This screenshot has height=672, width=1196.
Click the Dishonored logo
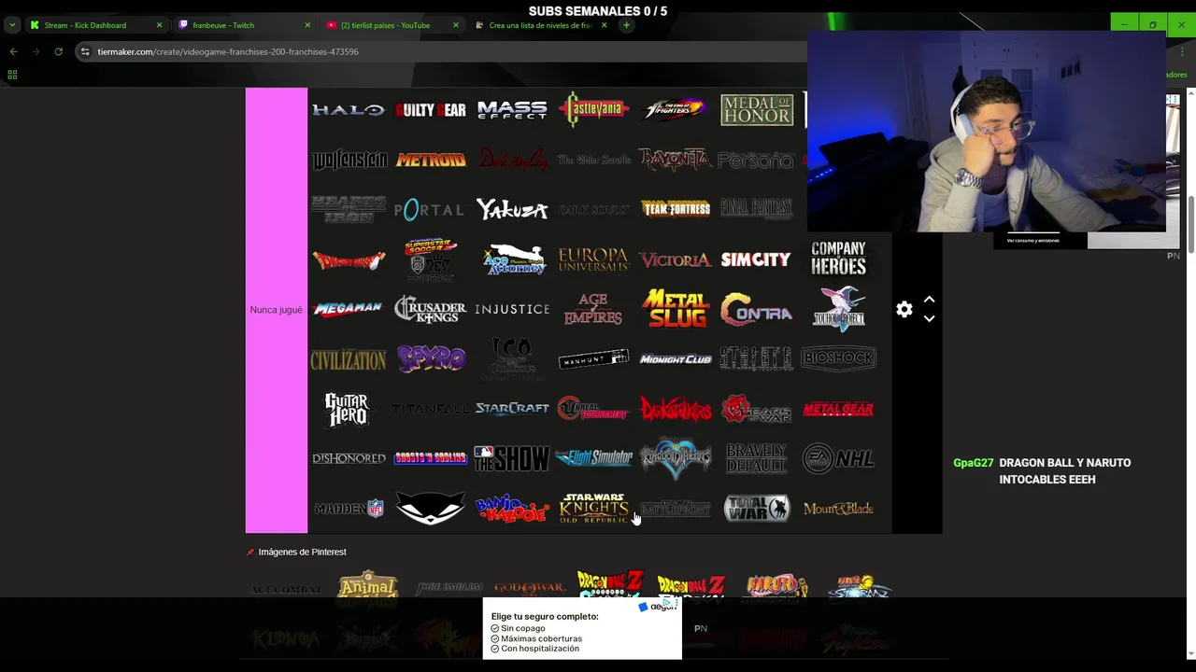click(349, 458)
